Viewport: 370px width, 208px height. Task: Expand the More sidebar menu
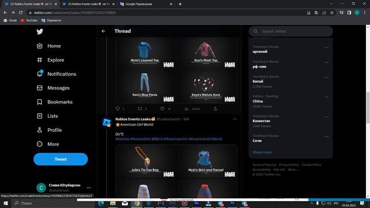(x=48, y=144)
